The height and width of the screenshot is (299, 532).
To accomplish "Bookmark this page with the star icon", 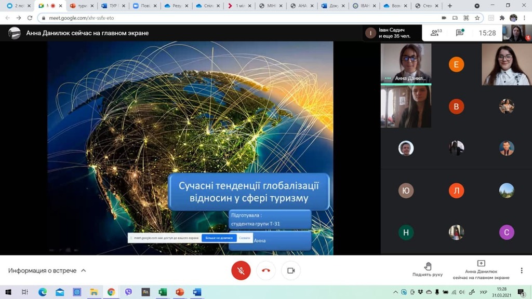I will [477, 18].
